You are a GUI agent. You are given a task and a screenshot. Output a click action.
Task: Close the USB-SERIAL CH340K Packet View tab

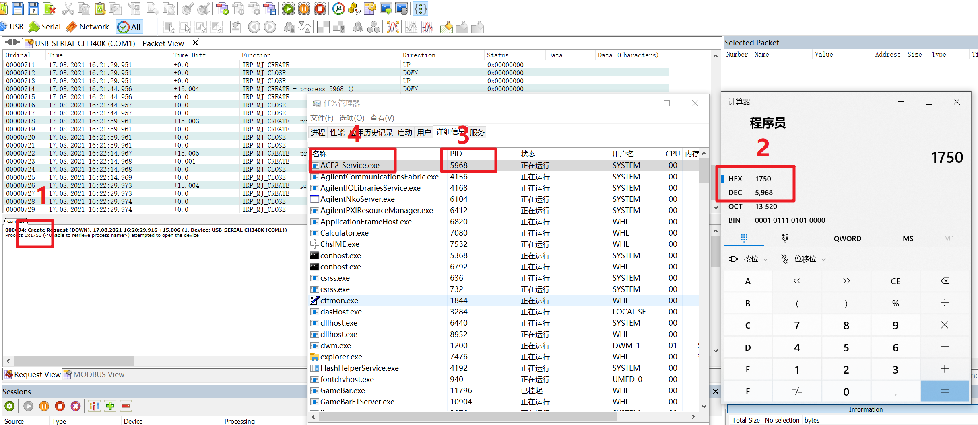pyautogui.click(x=195, y=43)
